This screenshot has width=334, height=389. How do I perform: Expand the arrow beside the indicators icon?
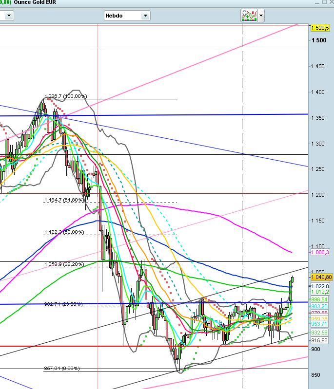261,16
